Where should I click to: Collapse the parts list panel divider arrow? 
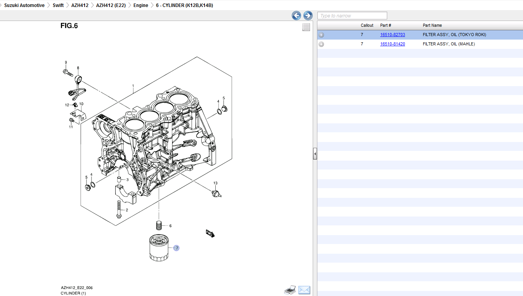click(x=315, y=154)
